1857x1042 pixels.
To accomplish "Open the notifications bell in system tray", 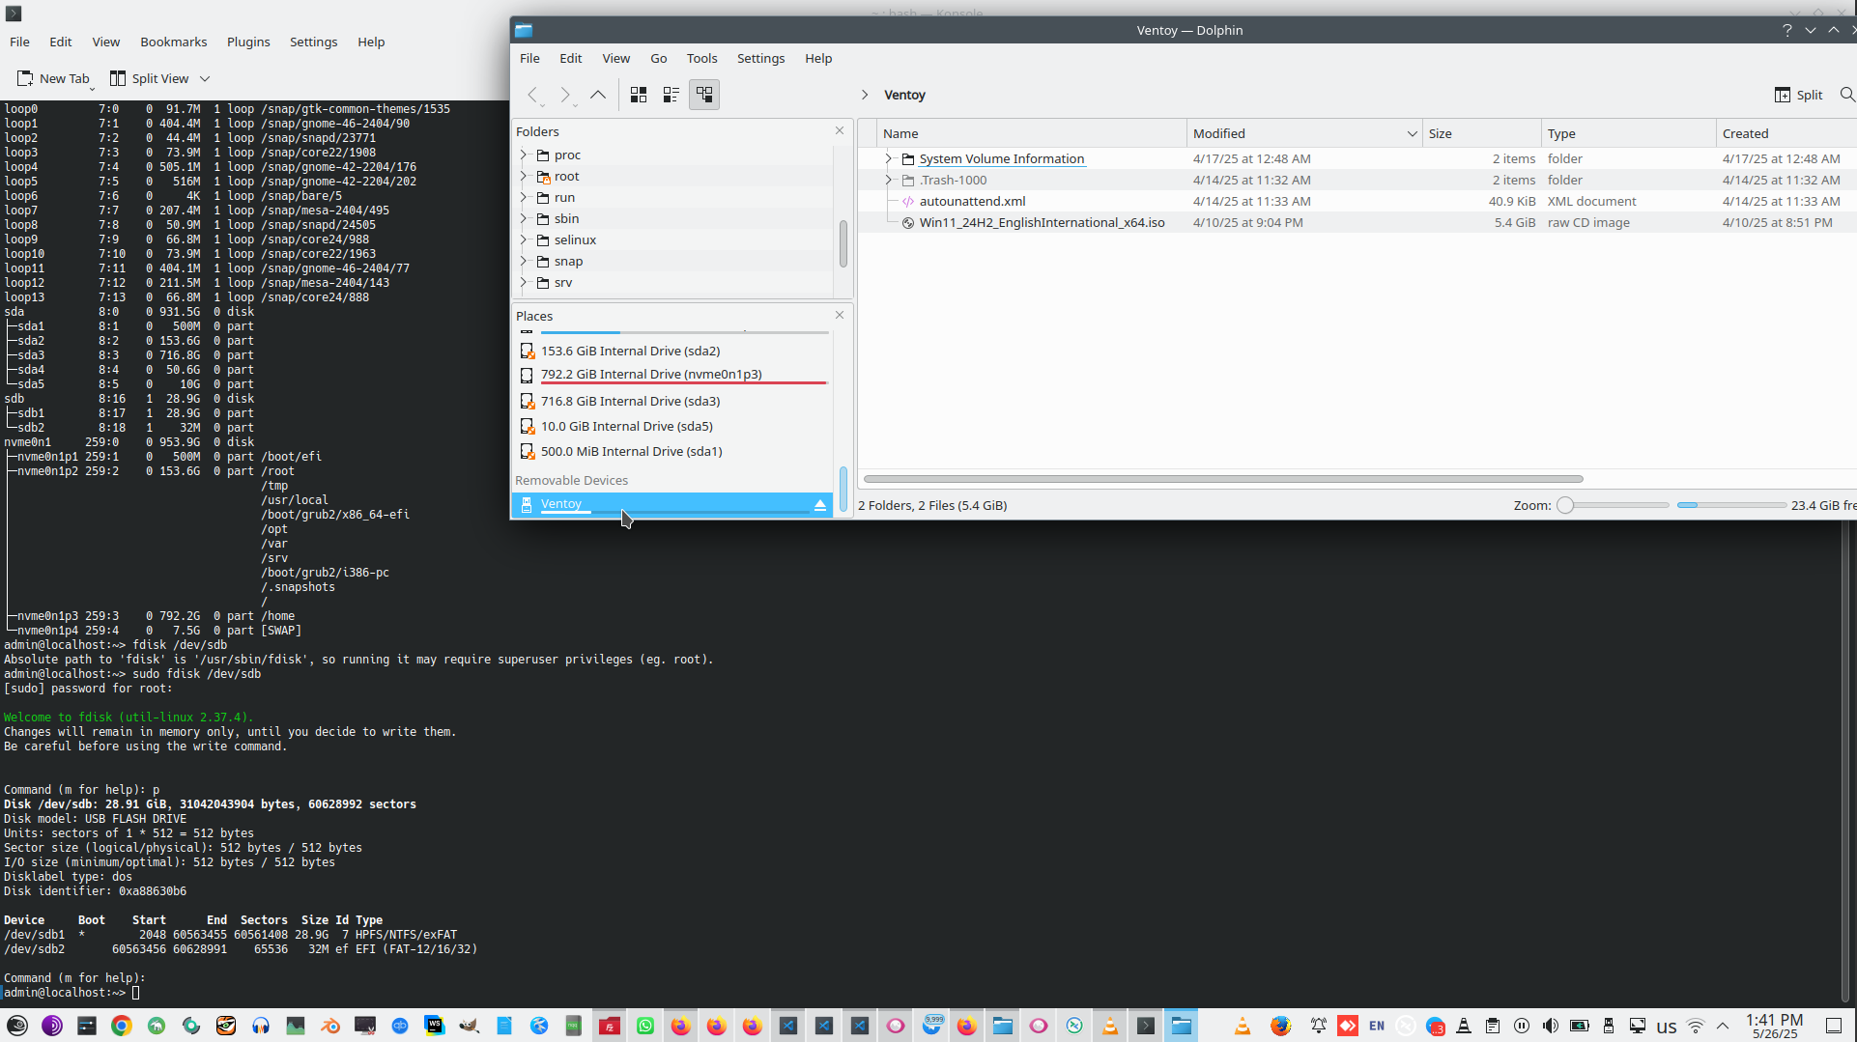I will [x=1319, y=1026].
